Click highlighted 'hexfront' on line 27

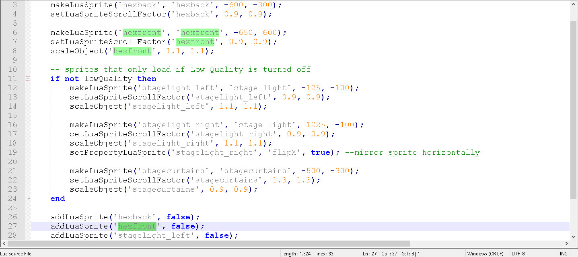[x=137, y=226]
